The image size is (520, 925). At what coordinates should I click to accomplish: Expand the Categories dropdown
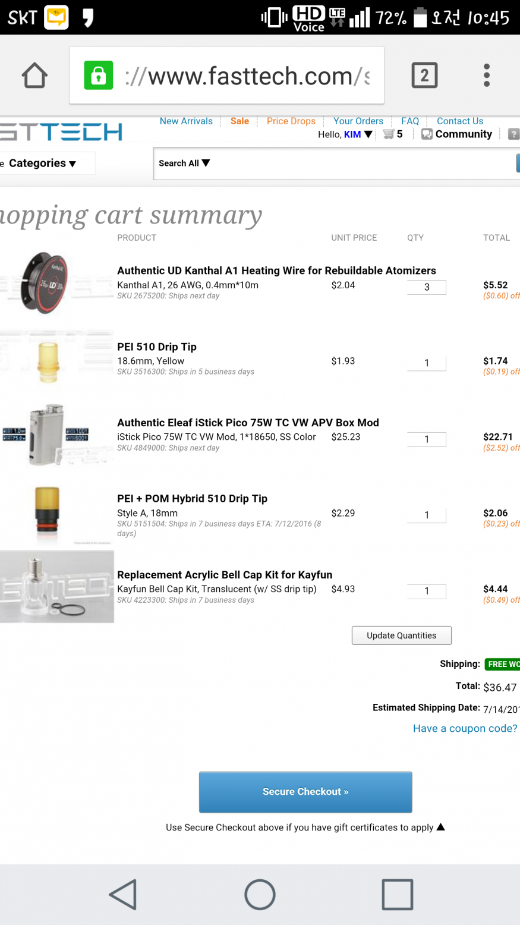43,163
